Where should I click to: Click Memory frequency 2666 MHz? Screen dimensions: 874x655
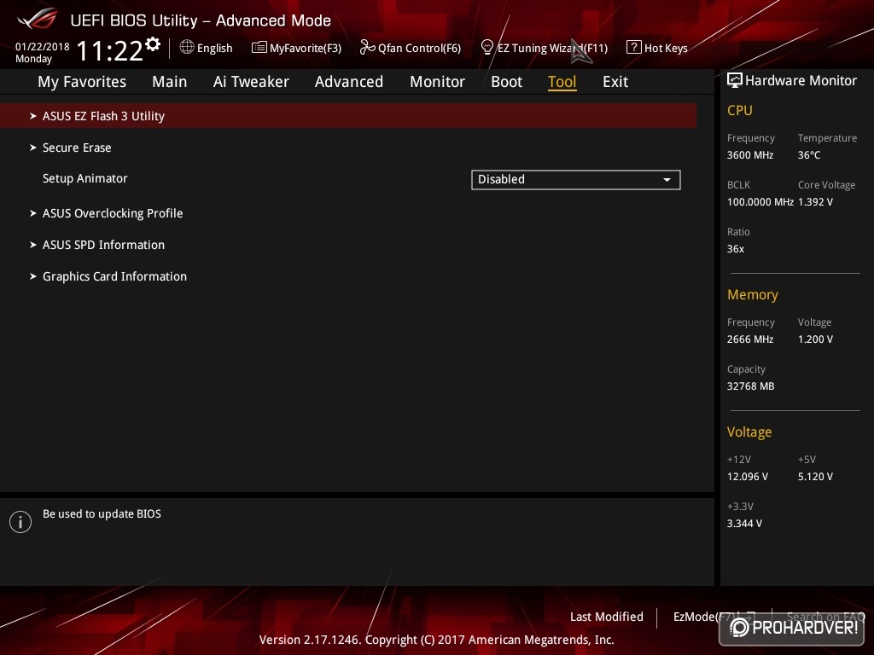point(750,339)
